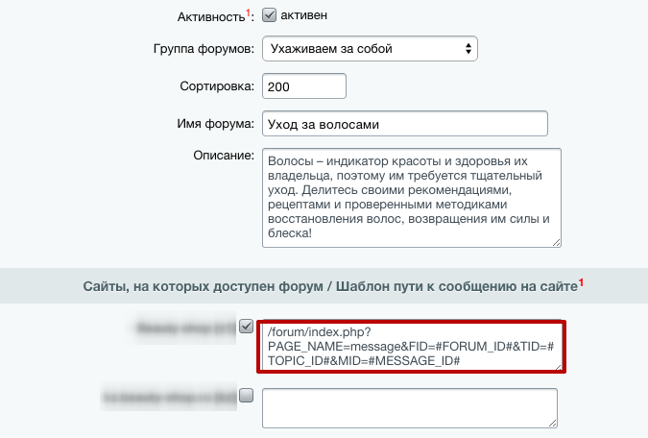Viewport: 648px width, 438px height.
Task: Click the footnote 1 after the section header
Action: [581, 283]
